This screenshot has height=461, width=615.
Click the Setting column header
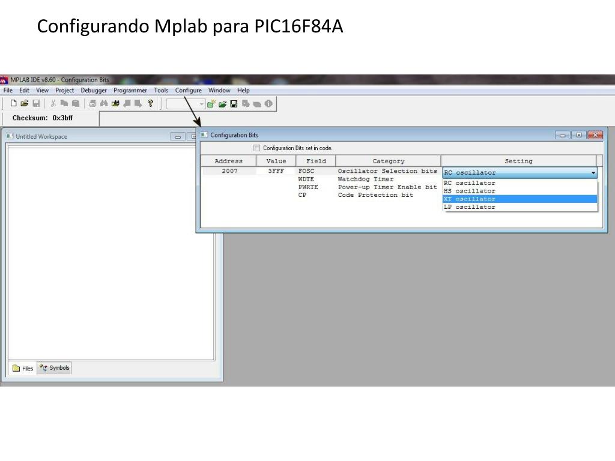click(518, 161)
